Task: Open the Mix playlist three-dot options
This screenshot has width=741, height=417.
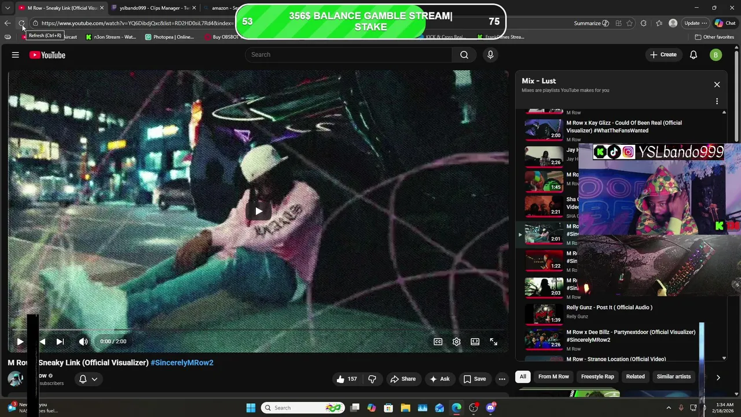Action: (717, 101)
